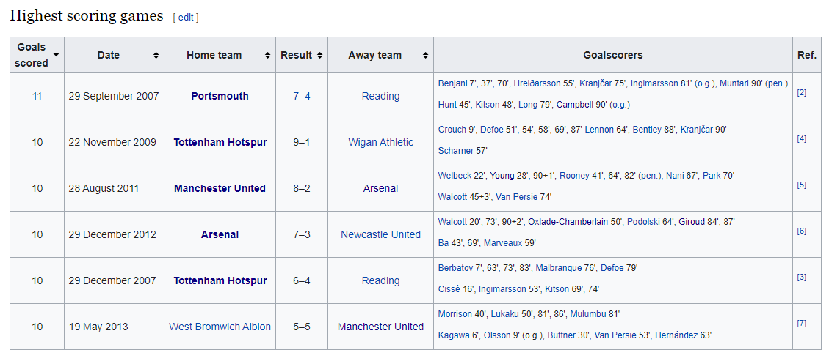Open reference [2] citation
The height and width of the screenshot is (350, 829).
pos(801,92)
